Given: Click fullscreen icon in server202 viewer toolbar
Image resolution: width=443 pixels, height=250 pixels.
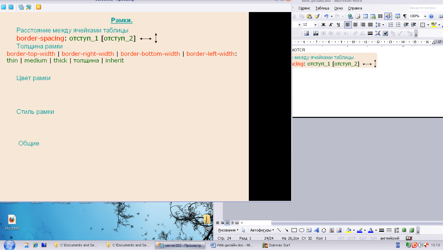Looking at the screenshot, I should point(11,7).
